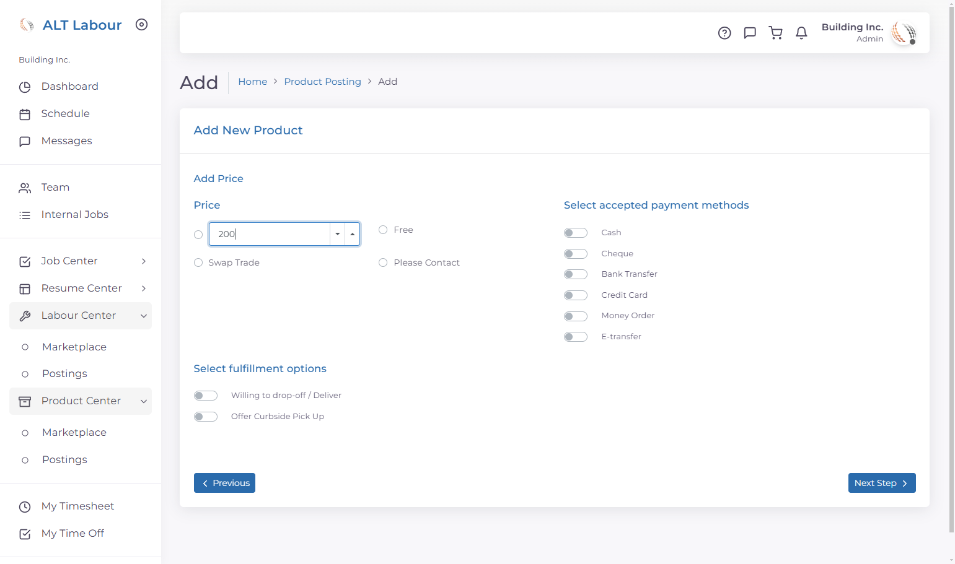Open Postings under Product Center
The height and width of the screenshot is (564, 955).
coord(64,459)
